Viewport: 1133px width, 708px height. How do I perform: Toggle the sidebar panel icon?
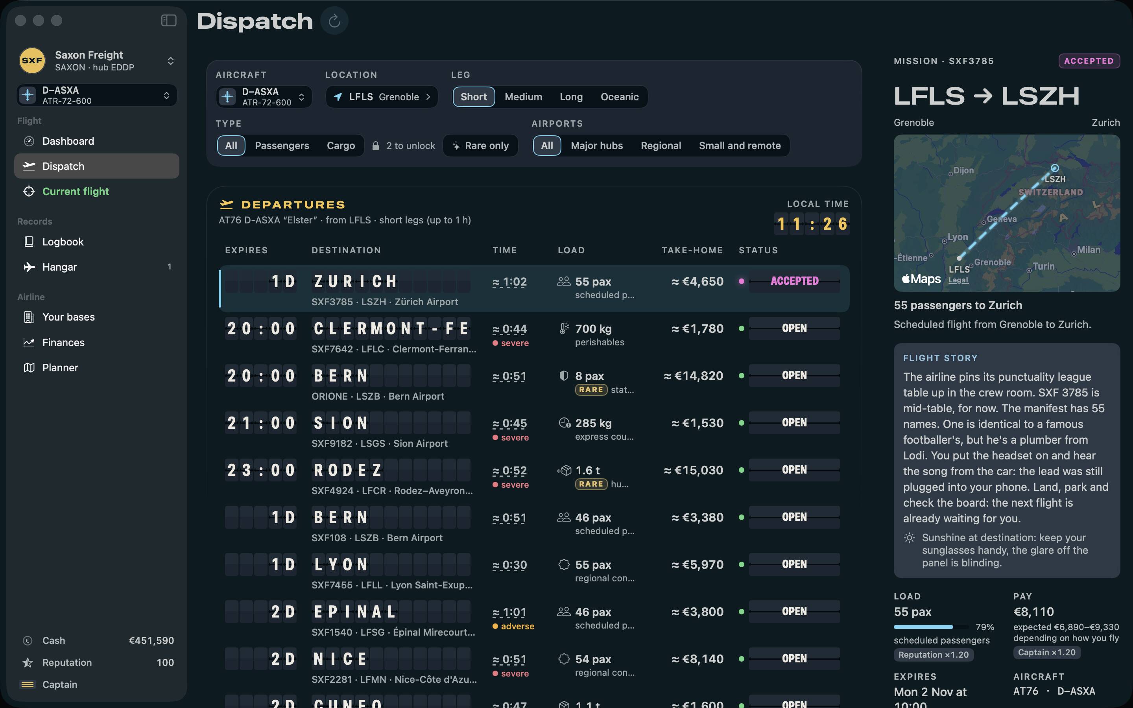168,20
